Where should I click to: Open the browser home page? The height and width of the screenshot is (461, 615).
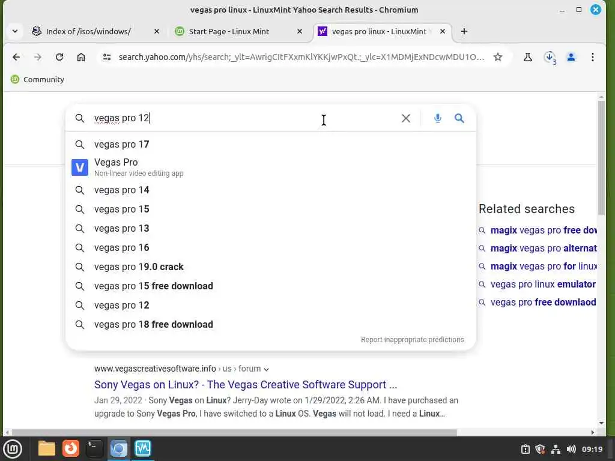coord(81,57)
